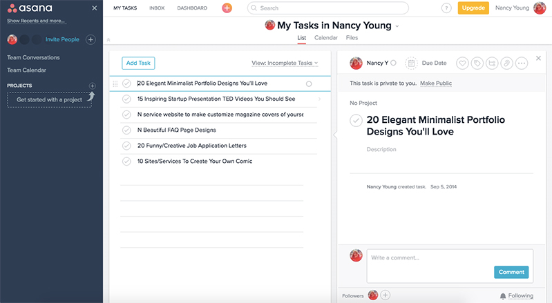Click No Project label in task pane

pyautogui.click(x=363, y=103)
